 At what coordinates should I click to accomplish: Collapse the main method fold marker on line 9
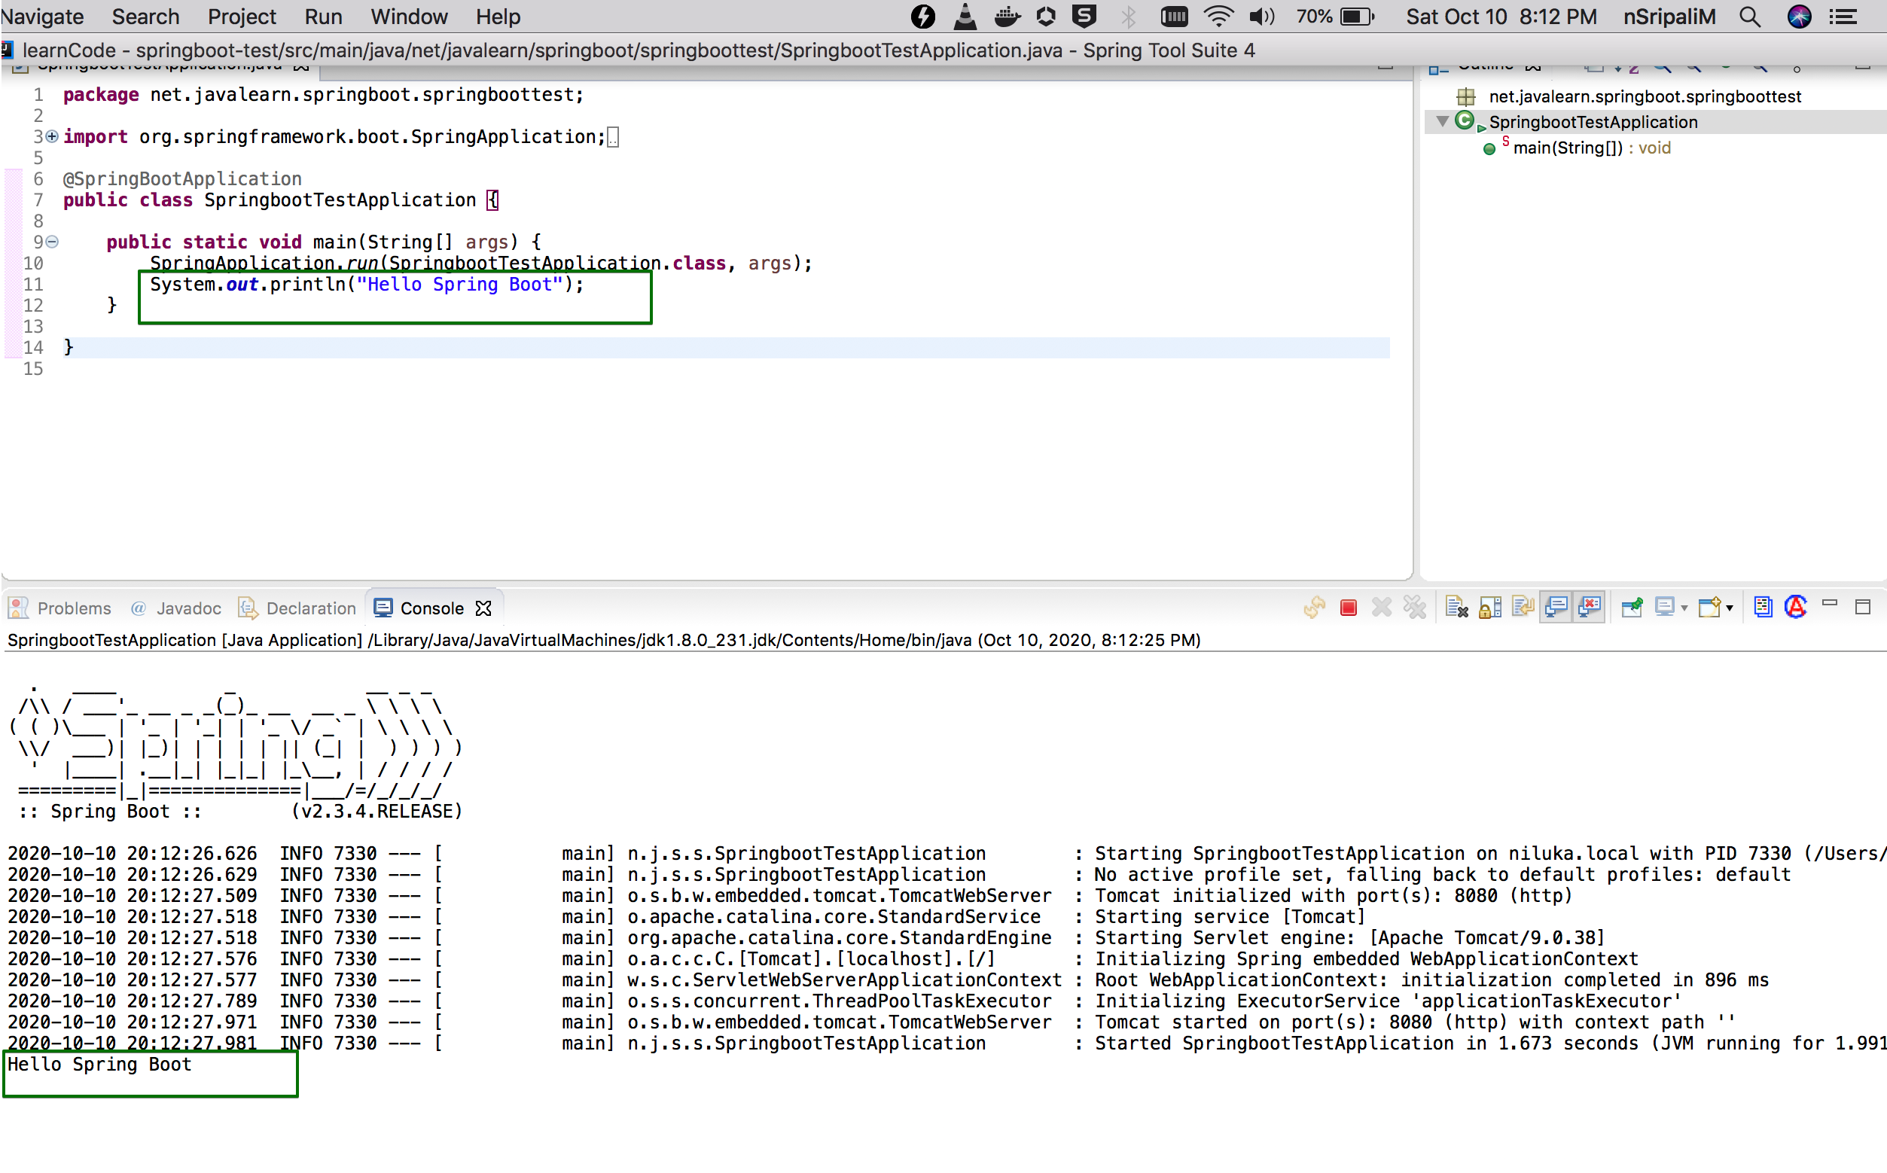(x=52, y=242)
